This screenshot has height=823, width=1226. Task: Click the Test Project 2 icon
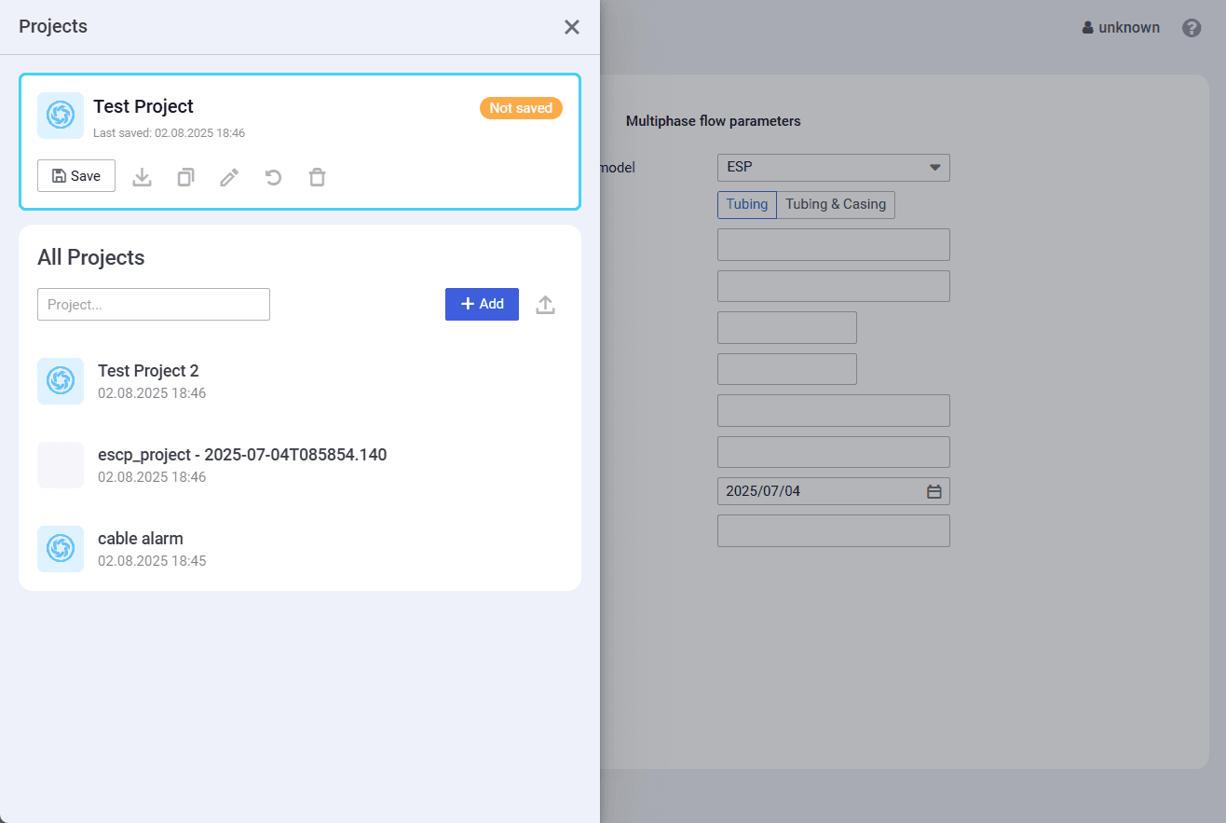tap(61, 381)
